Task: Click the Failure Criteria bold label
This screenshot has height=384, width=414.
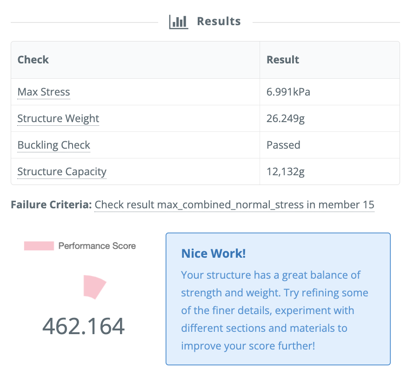Action: 51,205
